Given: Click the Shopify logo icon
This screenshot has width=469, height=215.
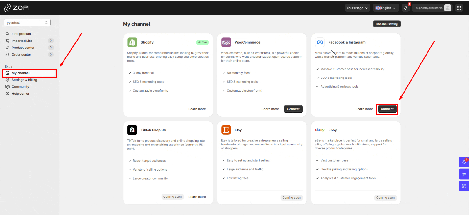Looking at the screenshot, I should (132, 42).
